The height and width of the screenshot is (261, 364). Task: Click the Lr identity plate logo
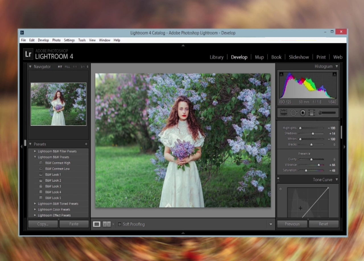pos(28,54)
